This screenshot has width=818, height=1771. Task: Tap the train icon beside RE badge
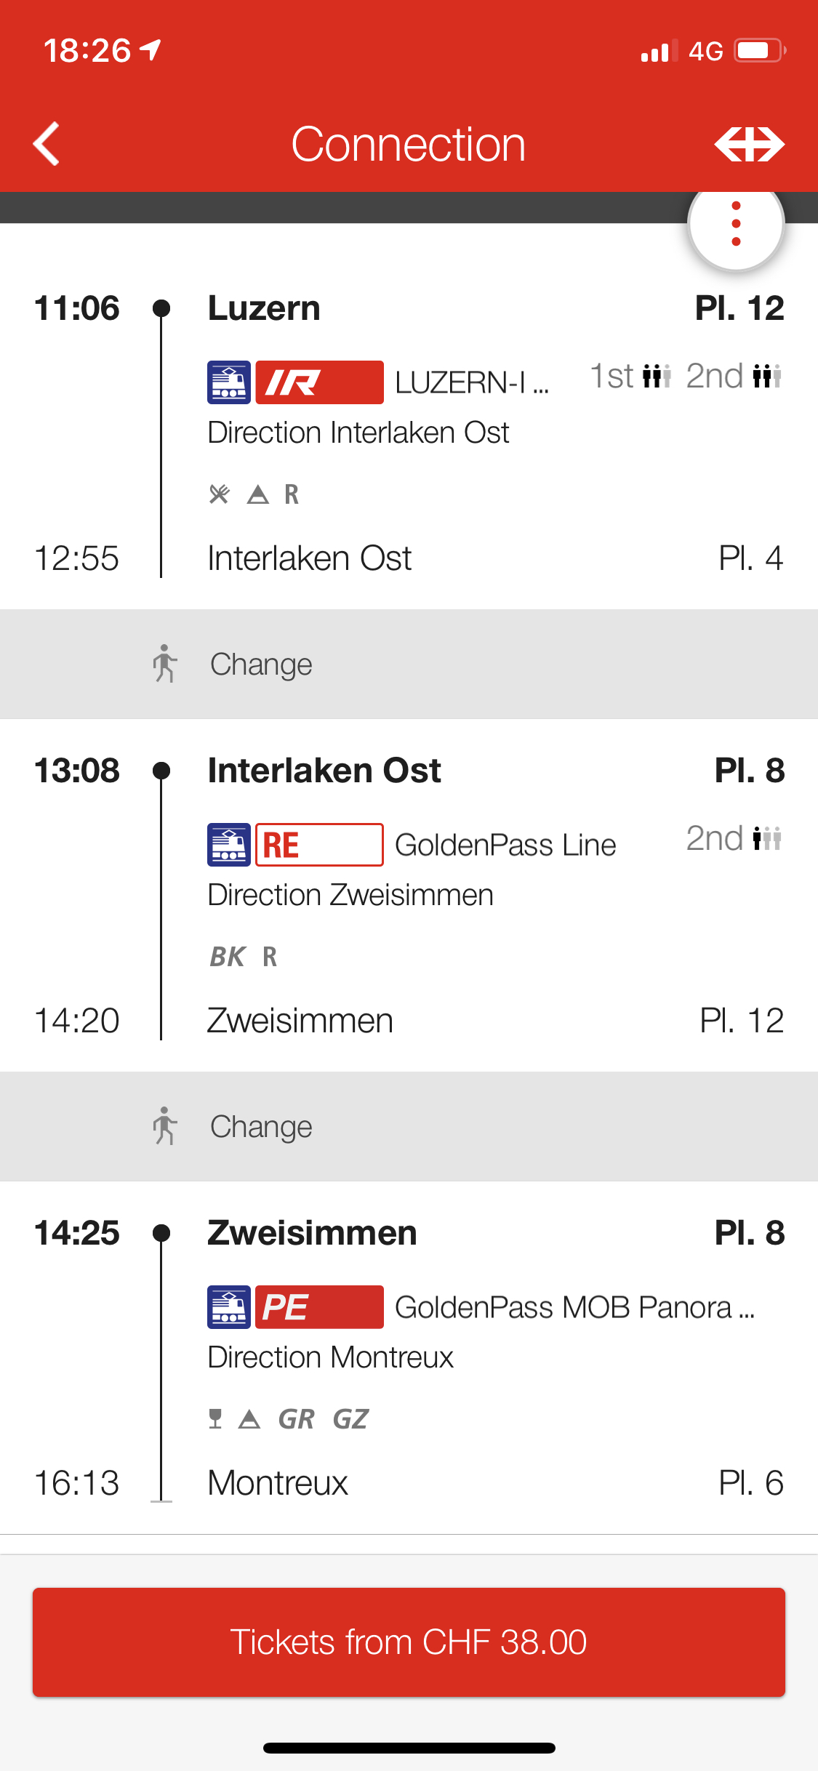click(x=229, y=845)
